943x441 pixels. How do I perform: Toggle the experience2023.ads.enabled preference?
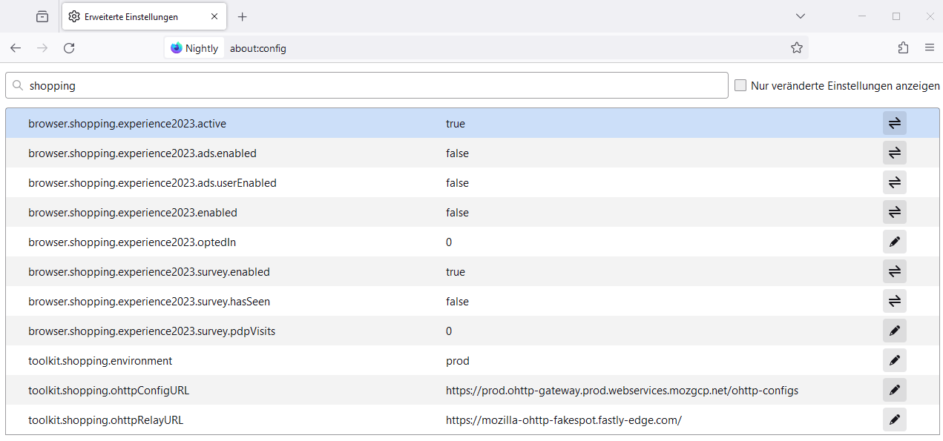click(x=894, y=153)
